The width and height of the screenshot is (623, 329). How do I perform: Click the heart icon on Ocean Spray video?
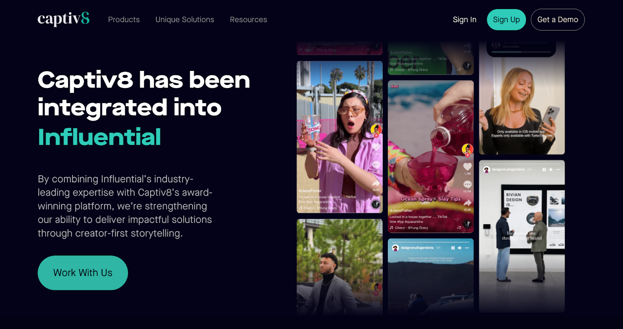(x=467, y=167)
